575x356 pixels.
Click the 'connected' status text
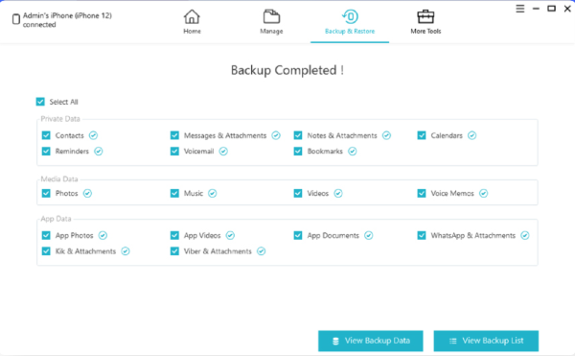(x=39, y=25)
